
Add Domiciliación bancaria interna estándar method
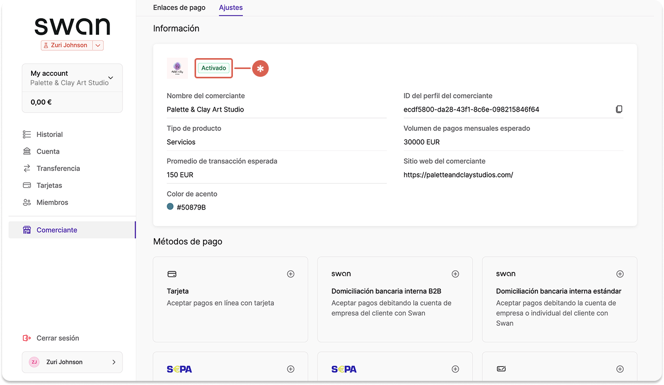(x=619, y=274)
